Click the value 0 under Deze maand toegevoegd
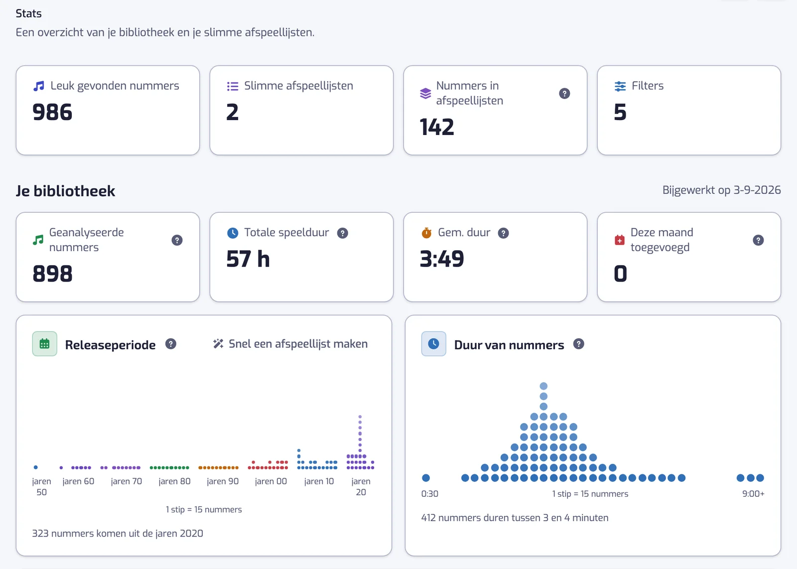The image size is (797, 569). click(x=620, y=274)
